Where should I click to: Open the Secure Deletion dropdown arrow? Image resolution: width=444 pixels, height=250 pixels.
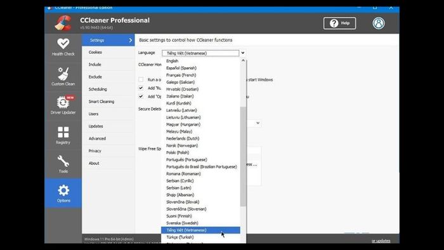coord(258,123)
